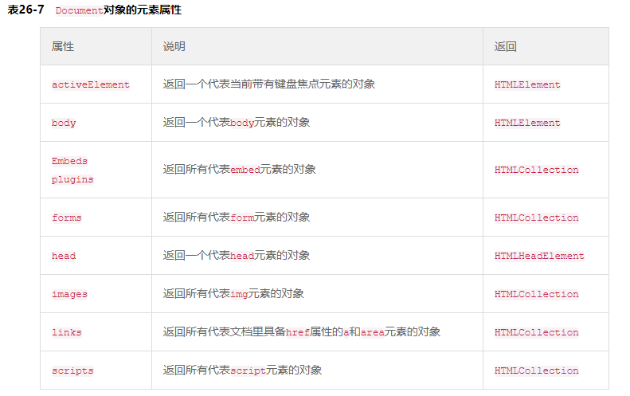This screenshot has height=396, width=630.
Task: Click the Embeds property code text
Action: point(69,161)
